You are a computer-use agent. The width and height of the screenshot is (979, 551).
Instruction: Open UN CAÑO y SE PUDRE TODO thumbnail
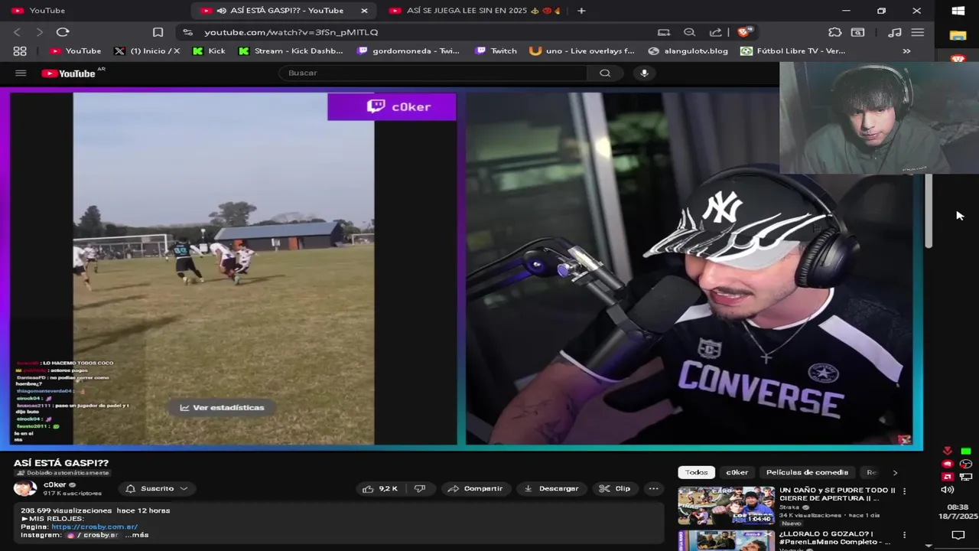726,505
